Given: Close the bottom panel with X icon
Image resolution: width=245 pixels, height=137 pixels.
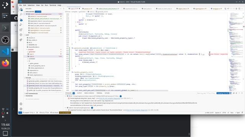Looking at the screenshot, I should pyautogui.click(x=242, y=93).
